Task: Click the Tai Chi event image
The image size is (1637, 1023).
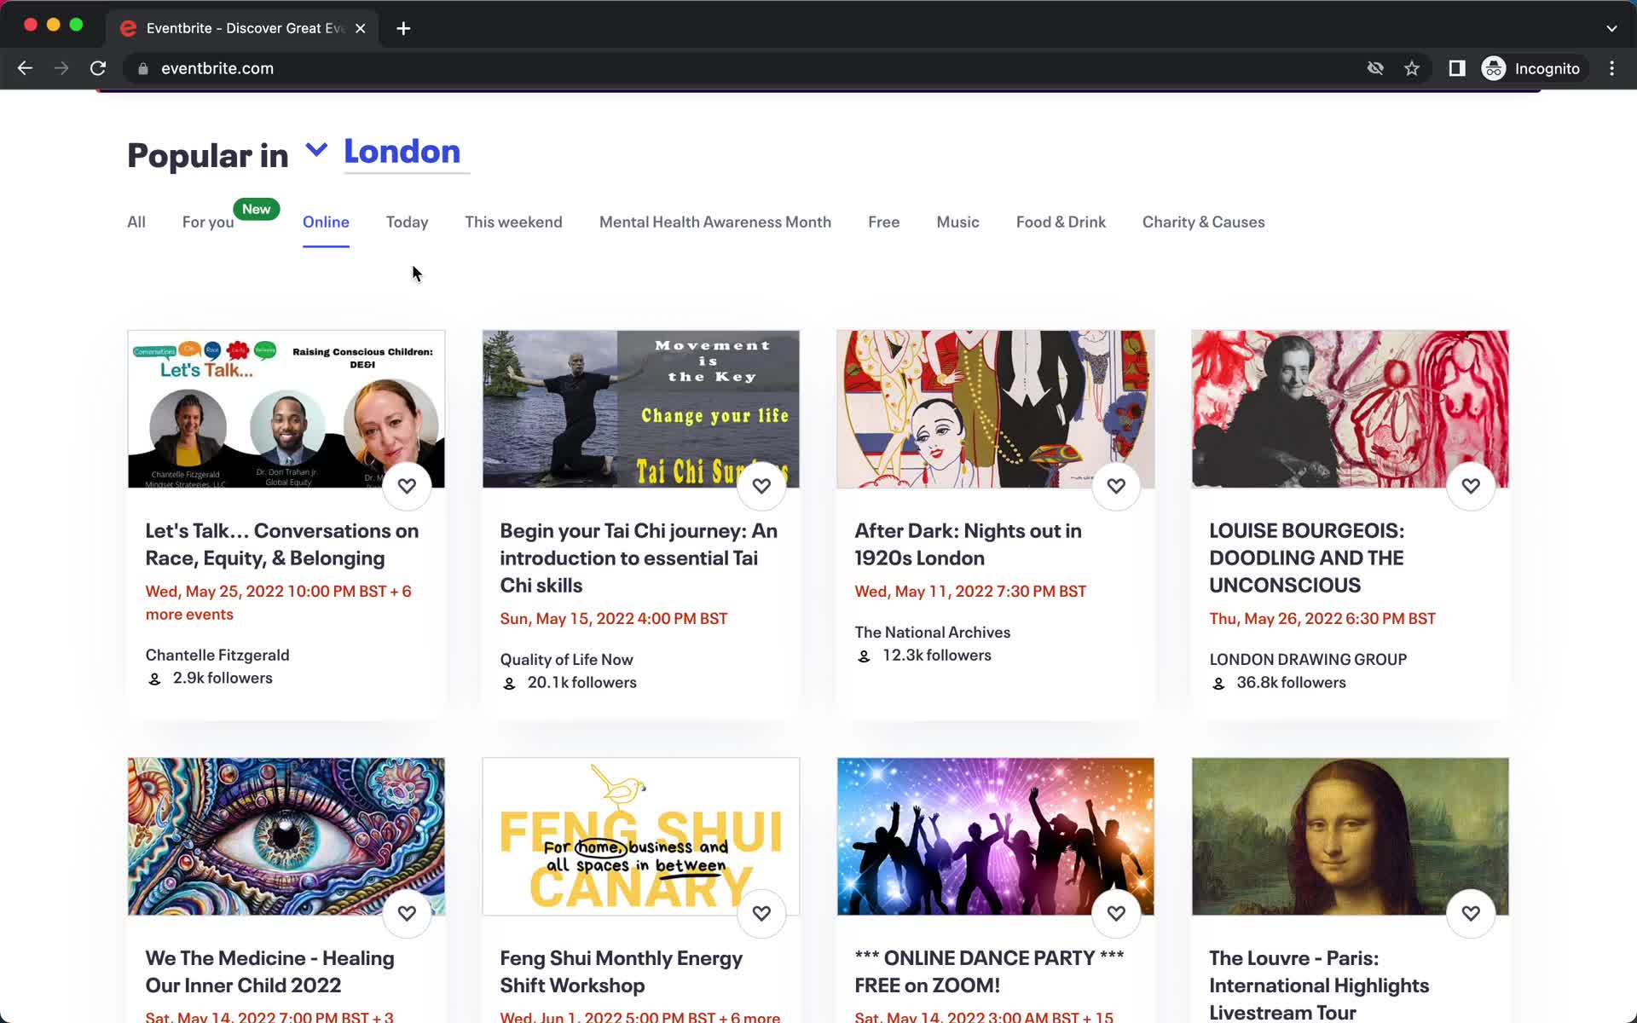Action: (x=641, y=409)
